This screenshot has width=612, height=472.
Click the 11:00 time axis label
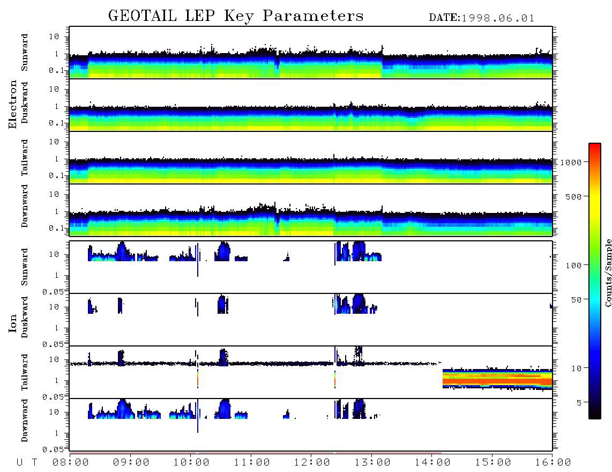[252, 463]
